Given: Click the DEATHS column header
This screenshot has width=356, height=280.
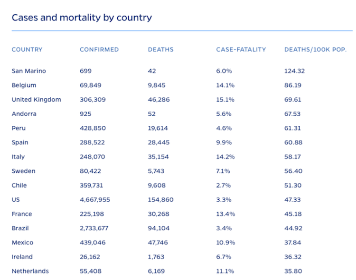Looking at the screenshot, I should click(160, 49).
